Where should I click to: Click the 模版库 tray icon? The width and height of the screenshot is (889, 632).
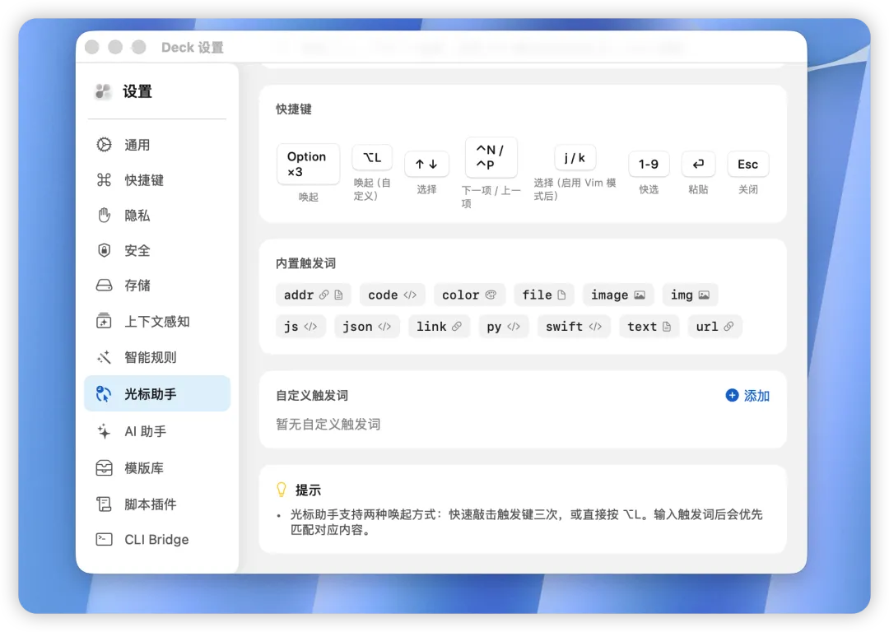coord(104,467)
